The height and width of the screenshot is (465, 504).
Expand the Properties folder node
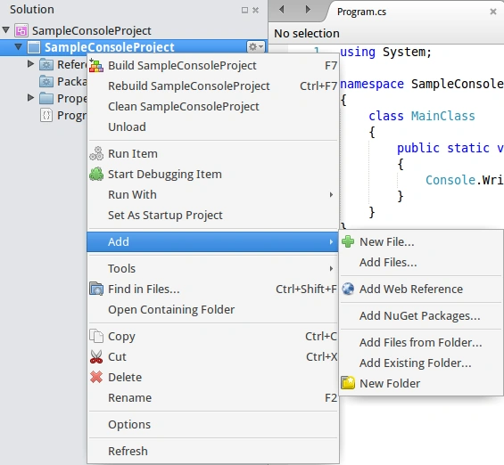(30, 98)
